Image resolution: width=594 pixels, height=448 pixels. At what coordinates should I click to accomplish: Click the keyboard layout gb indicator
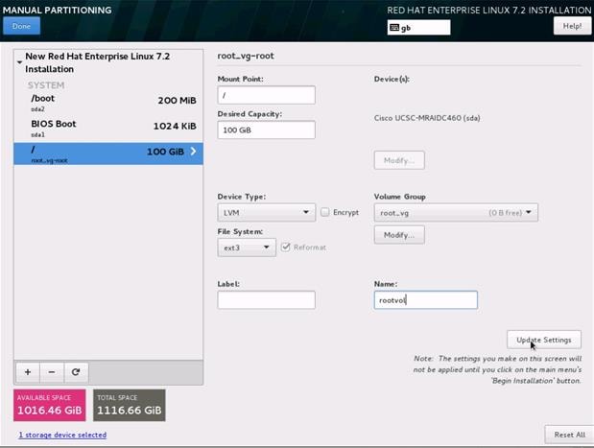click(418, 28)
